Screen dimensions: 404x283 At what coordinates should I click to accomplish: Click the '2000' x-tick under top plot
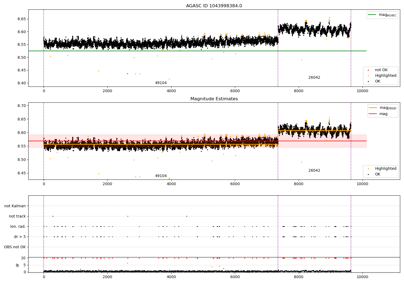pyautogui.click(x=107, y=91)
